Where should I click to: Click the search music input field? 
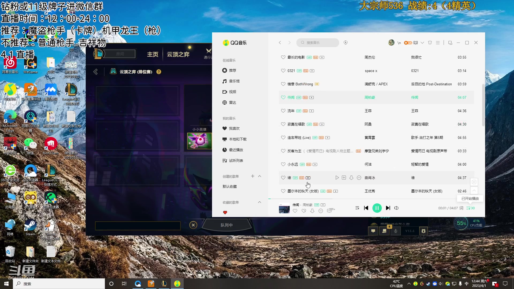318,43
